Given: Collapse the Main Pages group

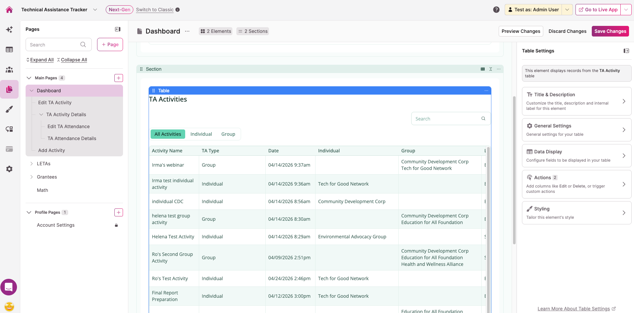Looking at the screenshot, I should click(29, 78).
